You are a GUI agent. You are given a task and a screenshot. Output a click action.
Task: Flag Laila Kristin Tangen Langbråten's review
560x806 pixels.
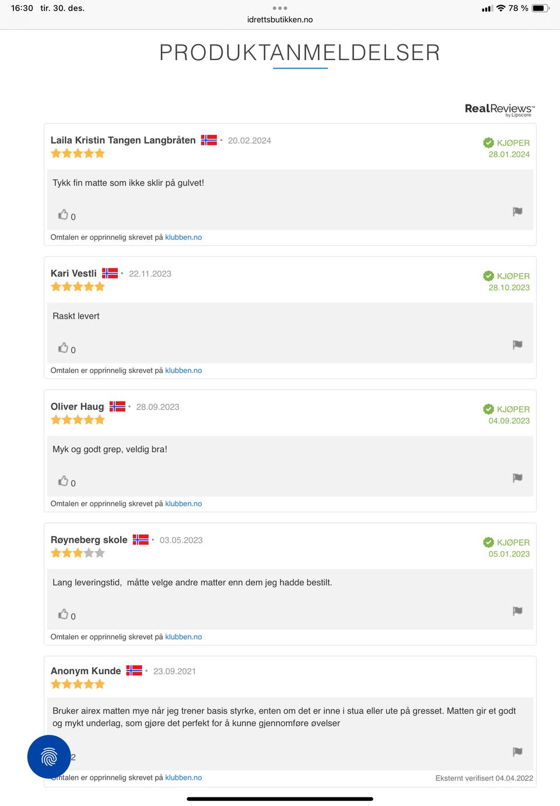click(x=517, y=211)
